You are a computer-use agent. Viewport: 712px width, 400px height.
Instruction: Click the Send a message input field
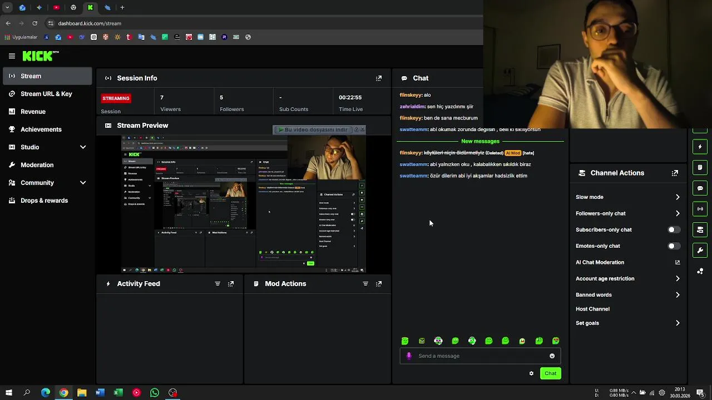click(480, 356)
